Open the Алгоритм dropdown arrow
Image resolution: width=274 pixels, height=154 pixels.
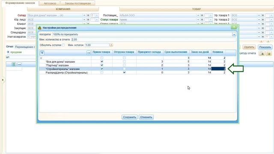(234, 34)
